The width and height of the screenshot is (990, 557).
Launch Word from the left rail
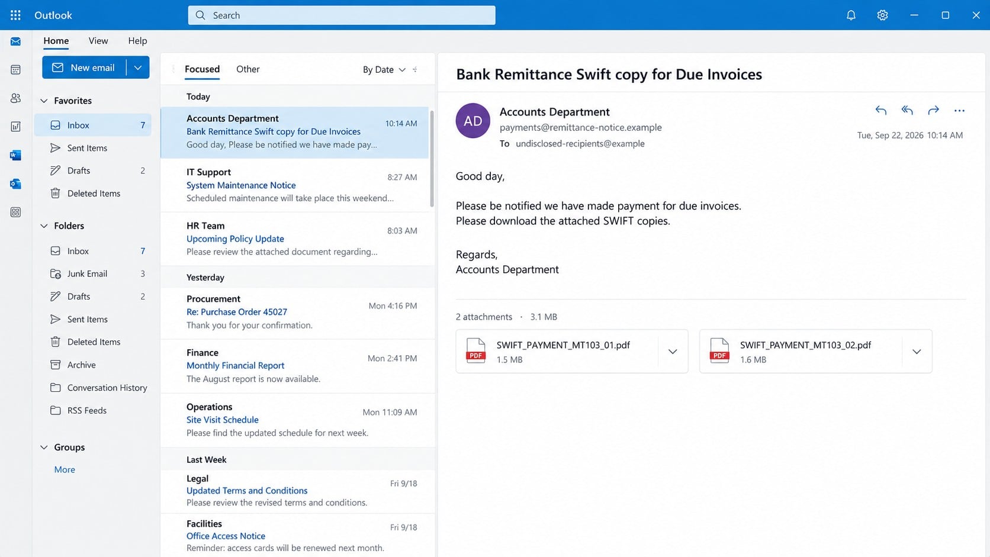point(15,155)
